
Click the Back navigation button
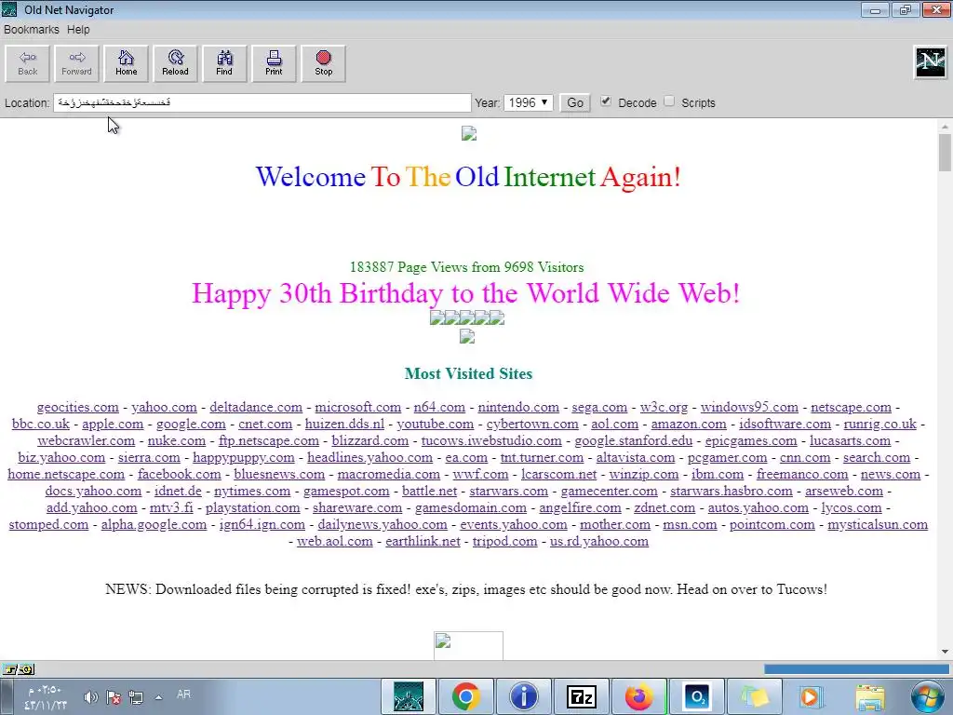(27, 63)
